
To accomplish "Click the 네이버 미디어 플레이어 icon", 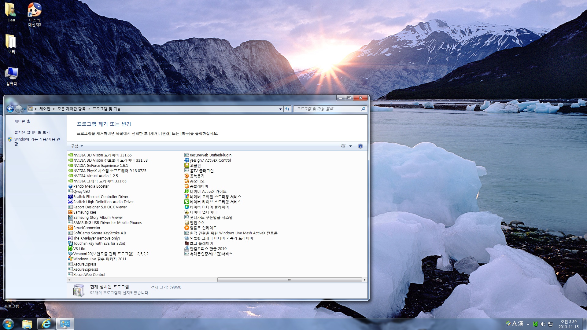I will coord(187,207).
